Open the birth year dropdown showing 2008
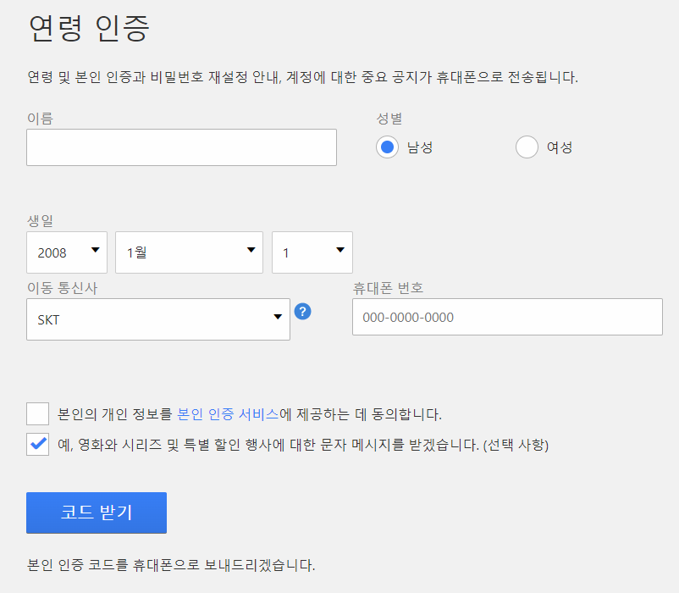The width and height of the screenshot is (679, 593). point(67,252)
